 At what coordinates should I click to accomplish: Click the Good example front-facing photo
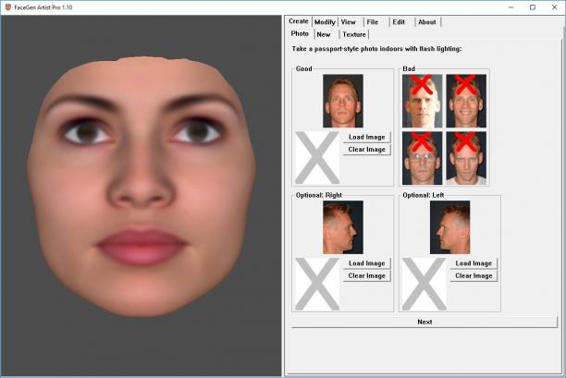pyautogui.click(x=343, y=101)
